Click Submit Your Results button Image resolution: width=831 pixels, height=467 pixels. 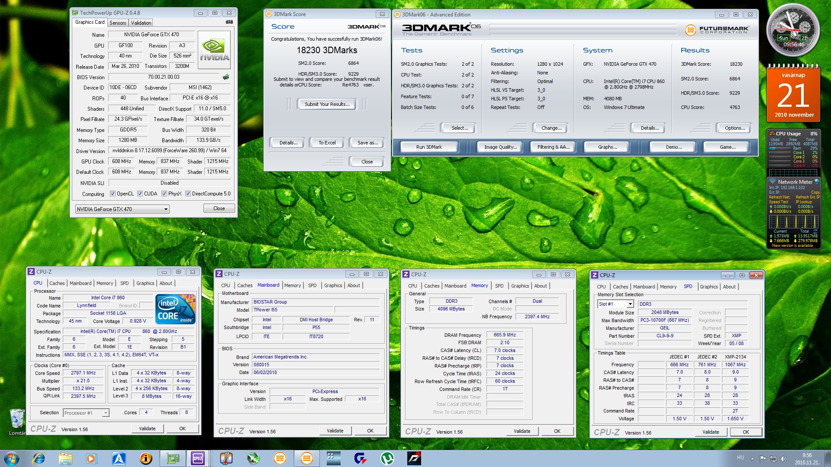pyautogui.click(x=327, y=104)
